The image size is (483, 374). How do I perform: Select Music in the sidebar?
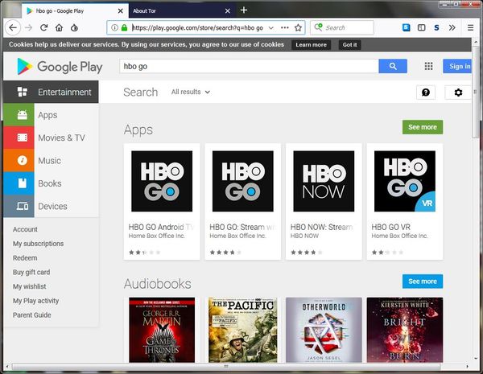point(49,160)
